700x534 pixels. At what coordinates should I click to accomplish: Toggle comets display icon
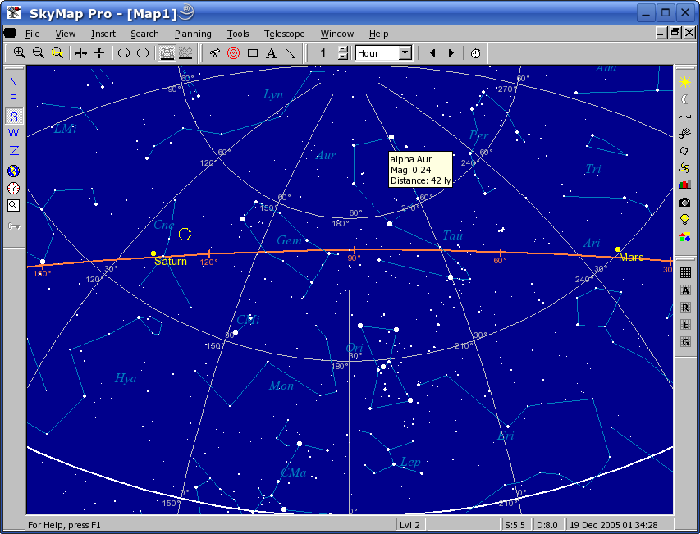pyautogui.click(x=685, y=133)
